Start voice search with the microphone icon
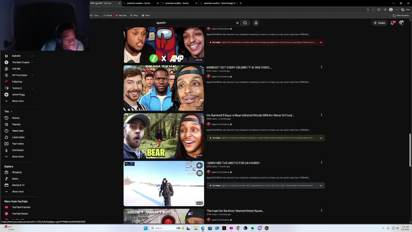This screenshot has width=412, height=232. pyautogui.click(x=256, y=23)
